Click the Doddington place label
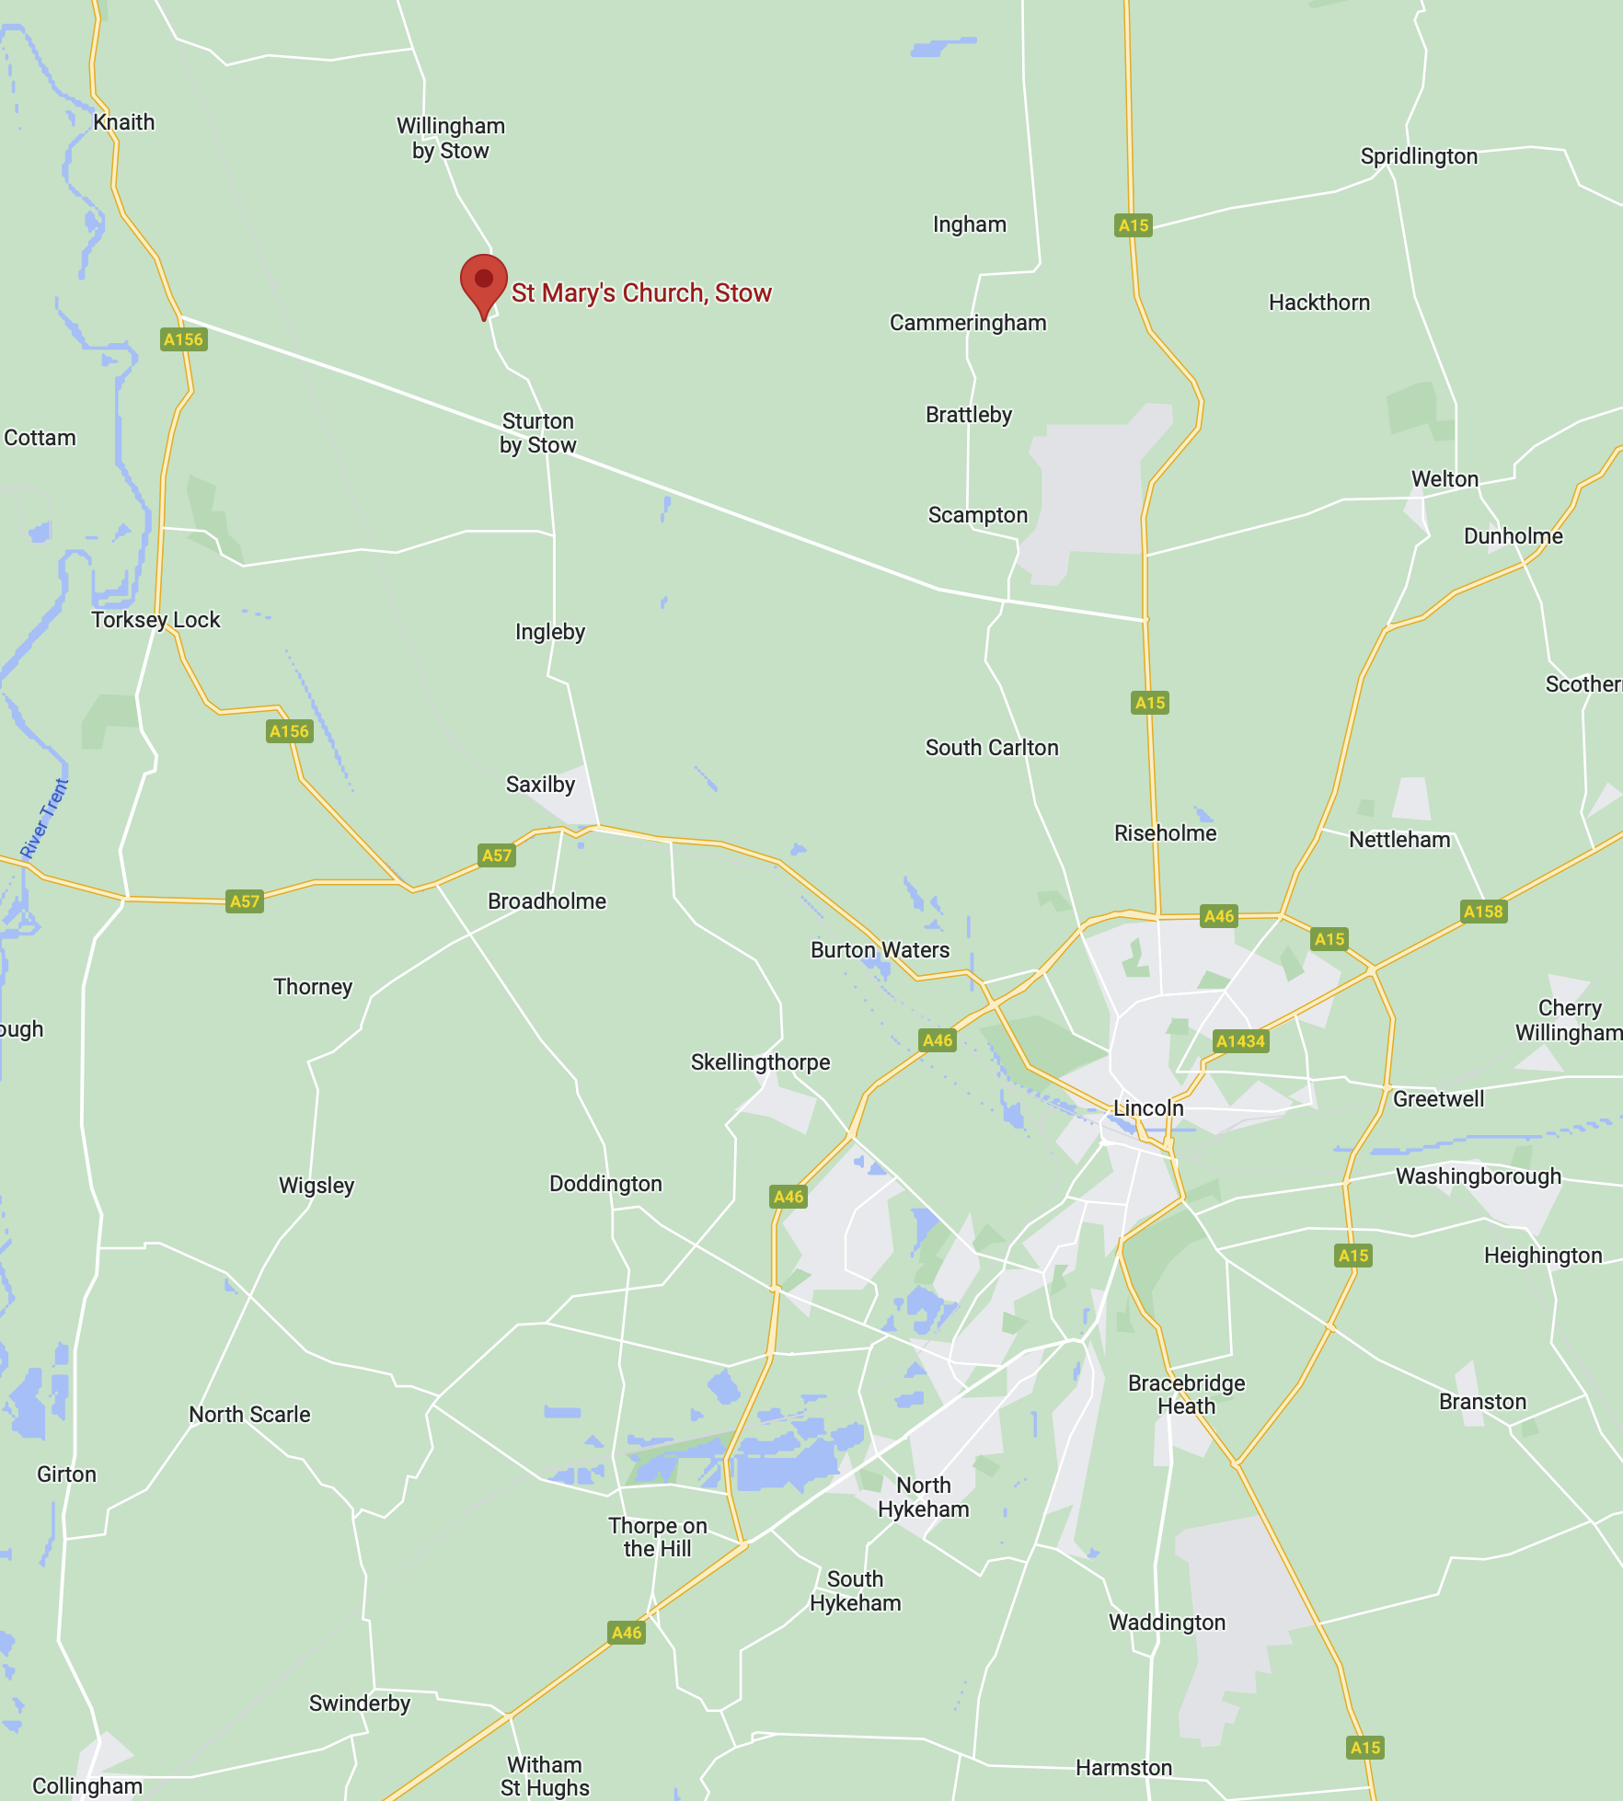 pyautogui.click(x=605, y=1183)
